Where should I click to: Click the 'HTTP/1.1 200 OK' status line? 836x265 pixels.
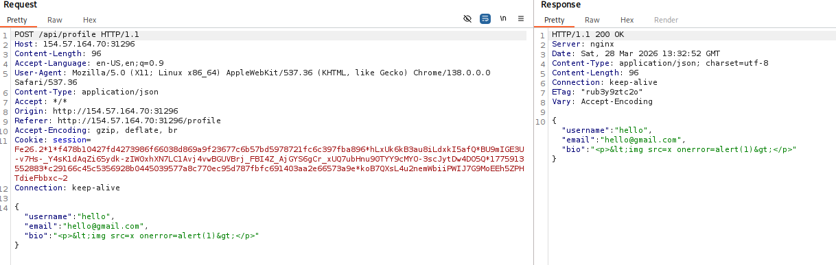pos(588,34)
